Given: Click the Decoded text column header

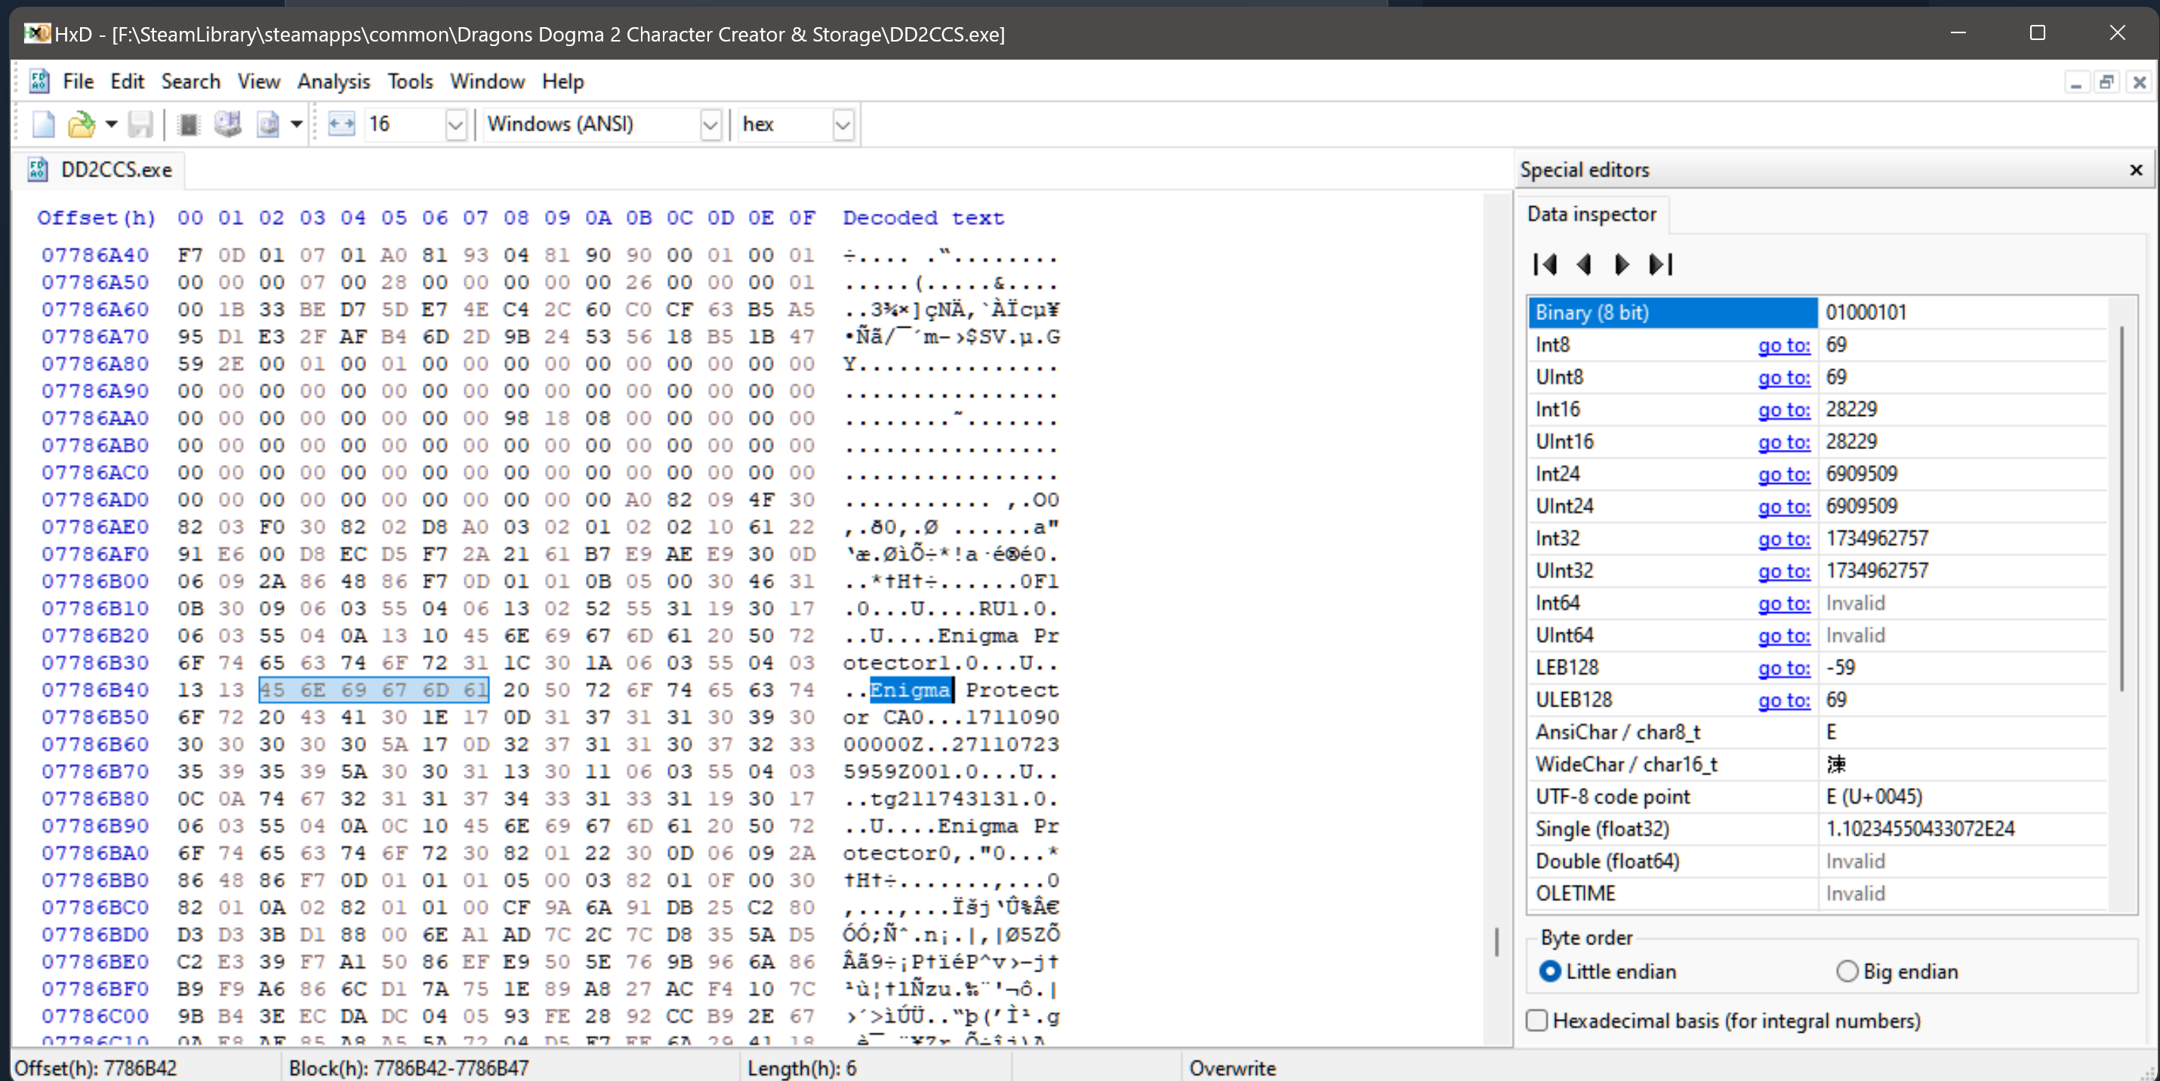Looking at the screenshot, I should pyautogui.click(x=923, y=218).
